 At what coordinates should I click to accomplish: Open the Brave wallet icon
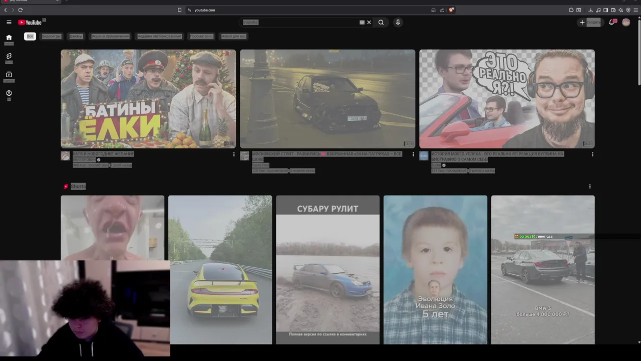[x=613, y=10]
